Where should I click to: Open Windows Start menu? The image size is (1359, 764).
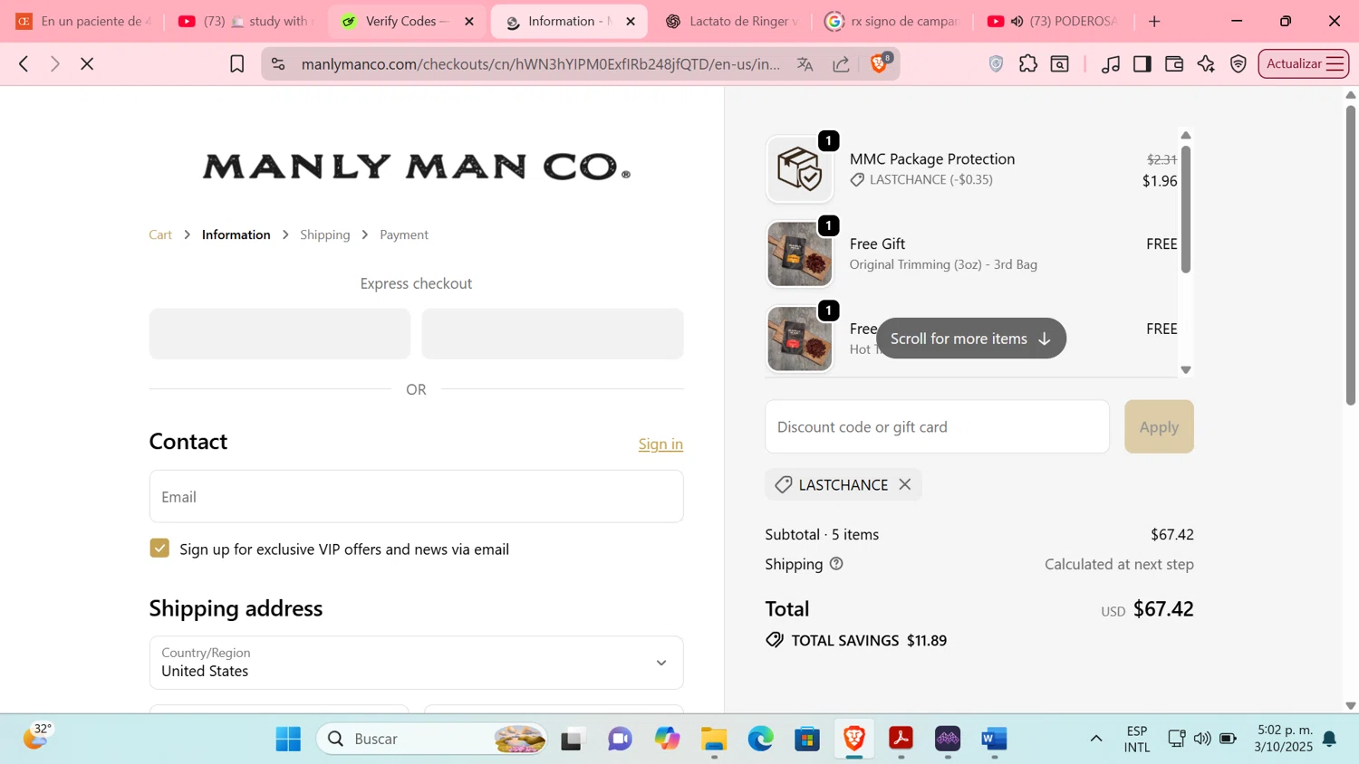tap(288, 739)
